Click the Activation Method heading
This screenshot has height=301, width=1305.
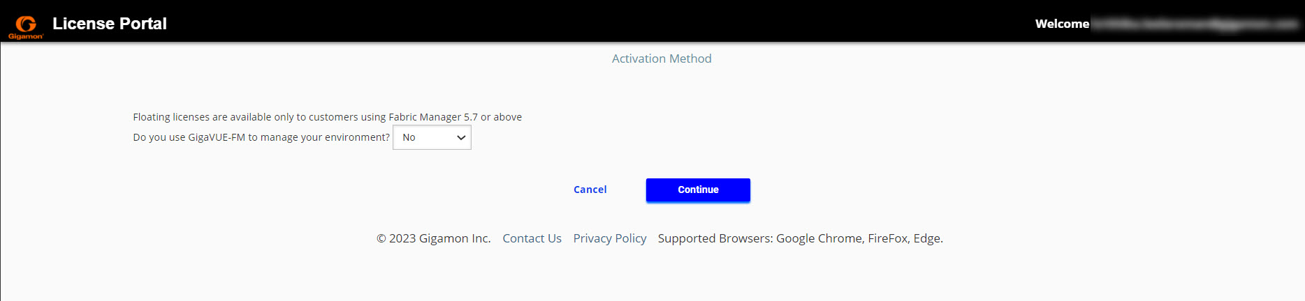[662, 59]
